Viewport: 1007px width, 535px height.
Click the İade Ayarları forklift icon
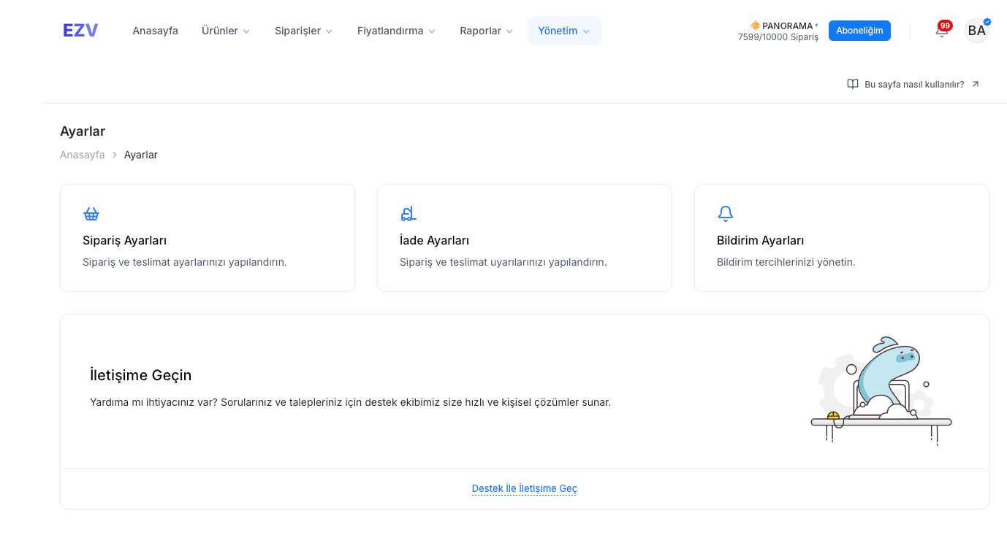tap(408, 214)
